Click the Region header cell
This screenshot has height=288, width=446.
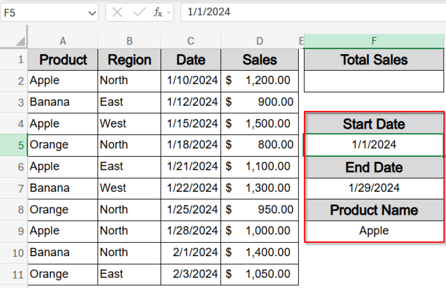tap(129, 60)
